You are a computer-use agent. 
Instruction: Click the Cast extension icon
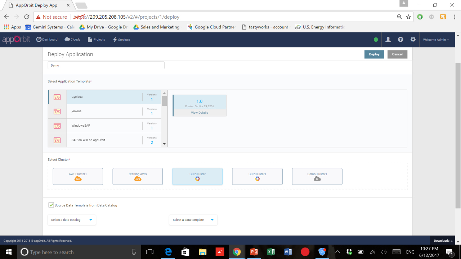(443, 17)
